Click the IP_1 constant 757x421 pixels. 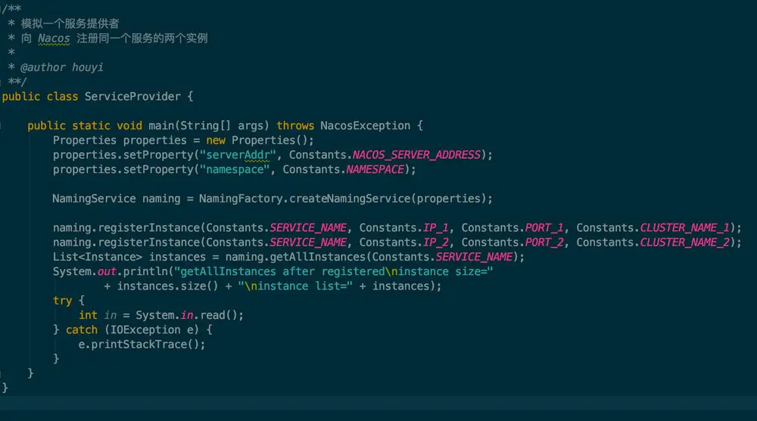pyautogui.click(x=435, y=228)
